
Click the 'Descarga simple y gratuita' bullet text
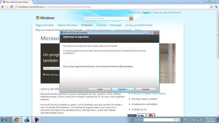(144, 99)
